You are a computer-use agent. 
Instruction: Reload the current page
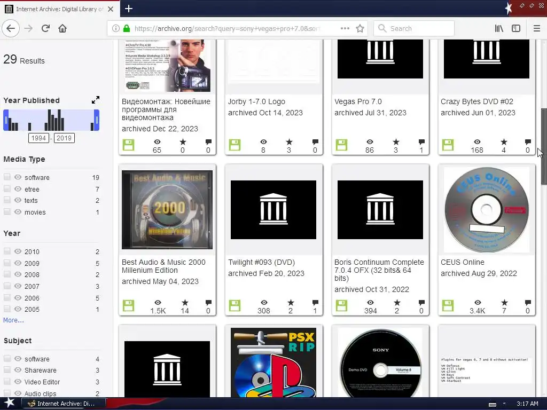click(45, 28)
